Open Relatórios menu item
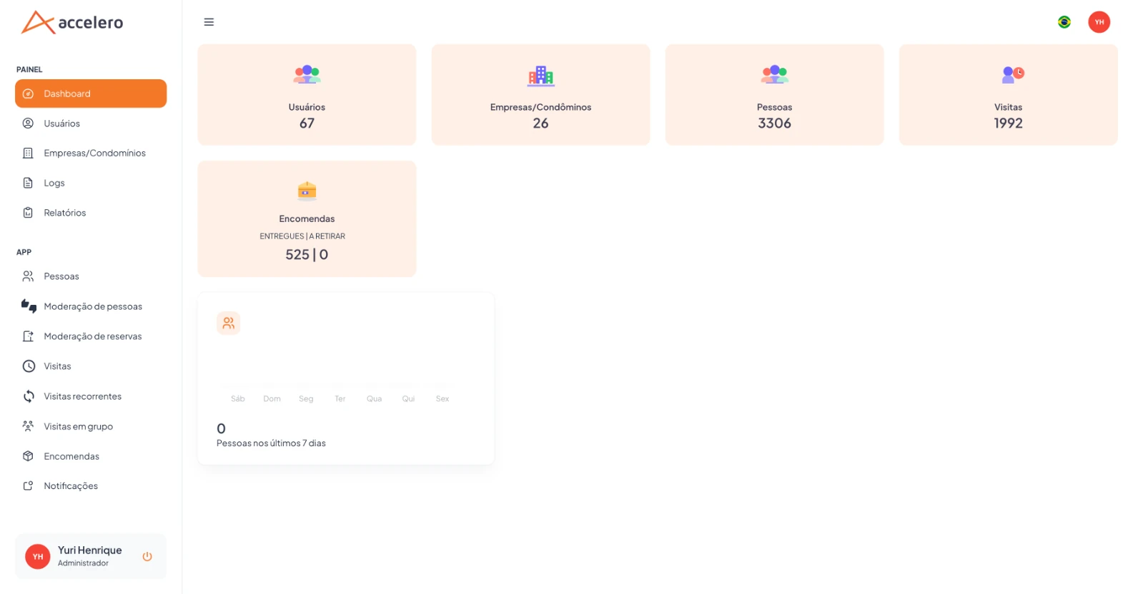 (91, 213)
